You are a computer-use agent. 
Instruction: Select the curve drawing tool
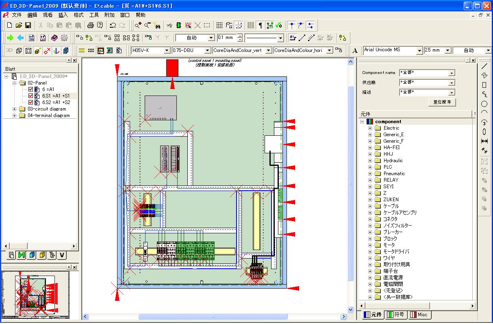tap(484, 94)
